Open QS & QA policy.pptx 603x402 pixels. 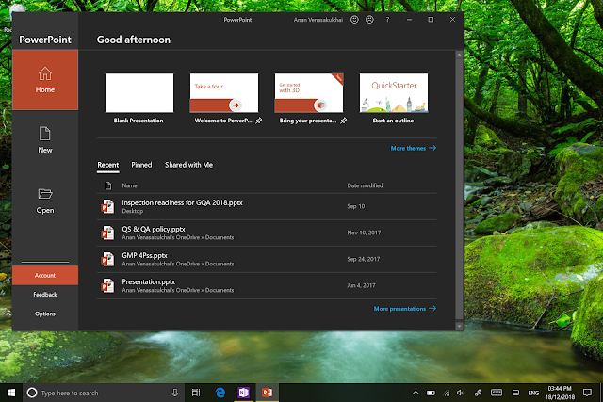point(267,233)
